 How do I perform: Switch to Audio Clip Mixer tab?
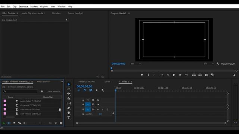pos(33,13)
